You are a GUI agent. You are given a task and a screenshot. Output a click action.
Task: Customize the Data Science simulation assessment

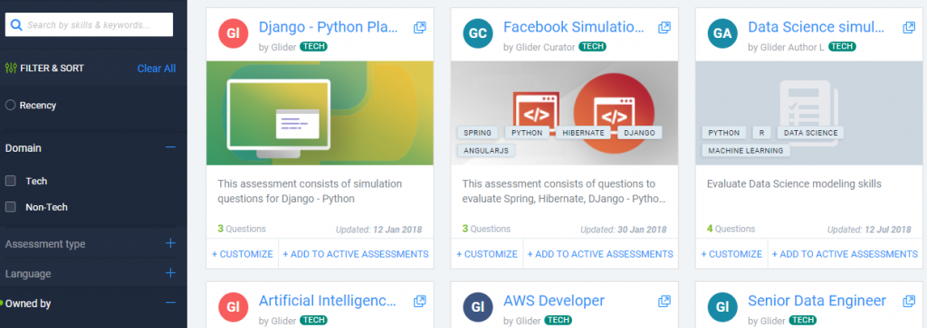[731, 254]
